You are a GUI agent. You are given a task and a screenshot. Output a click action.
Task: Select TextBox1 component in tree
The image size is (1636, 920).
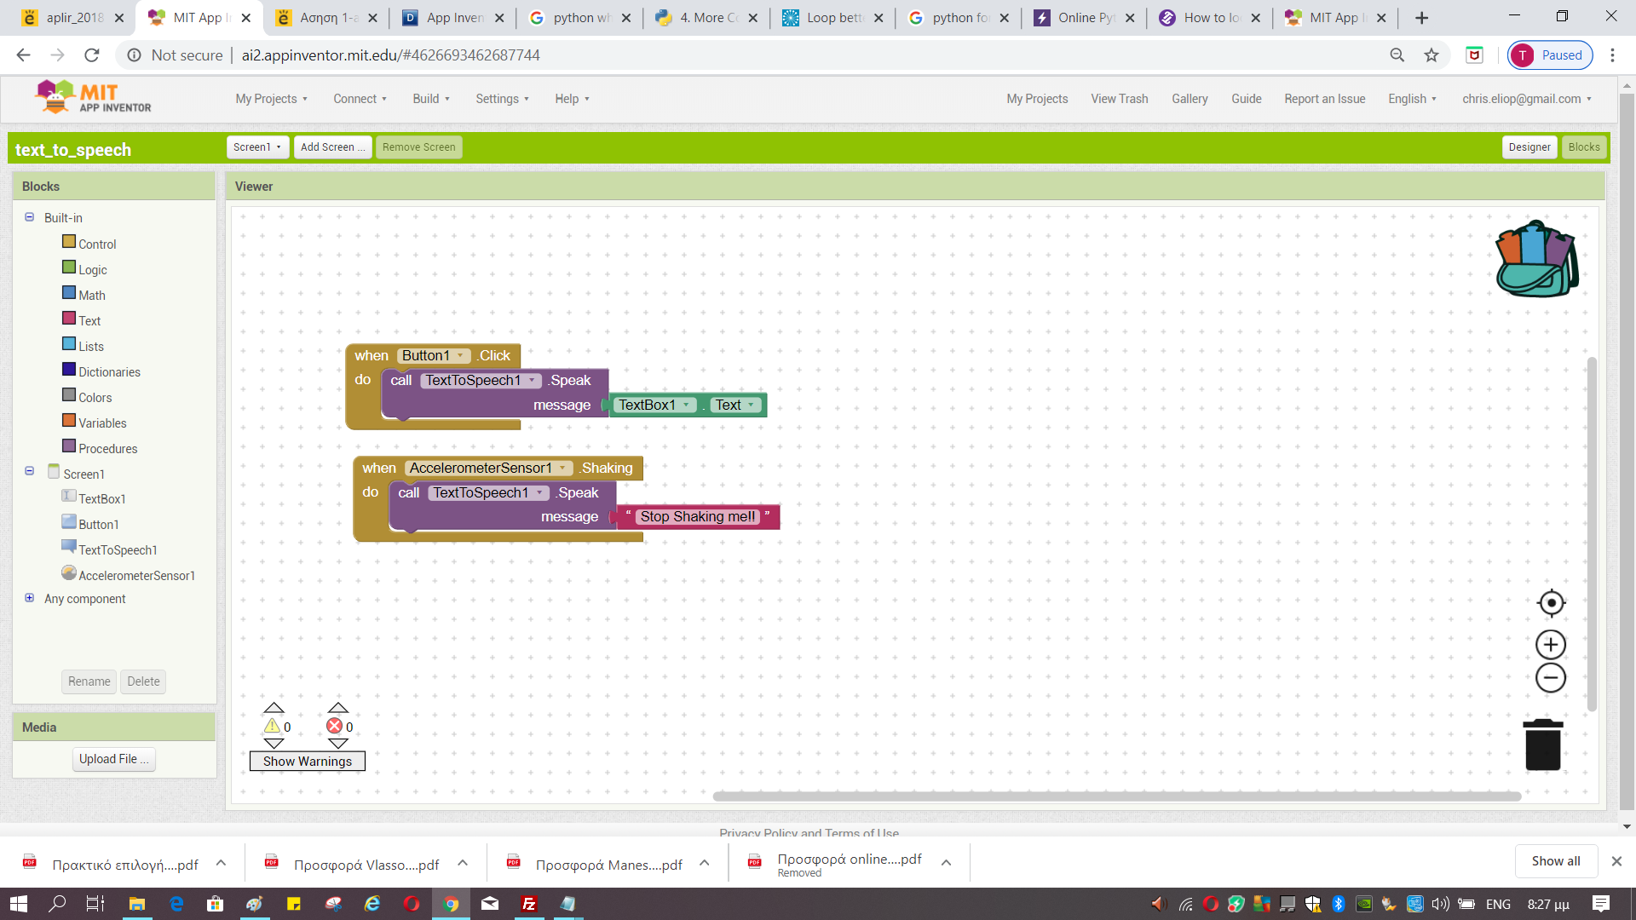tap(101, 498)
